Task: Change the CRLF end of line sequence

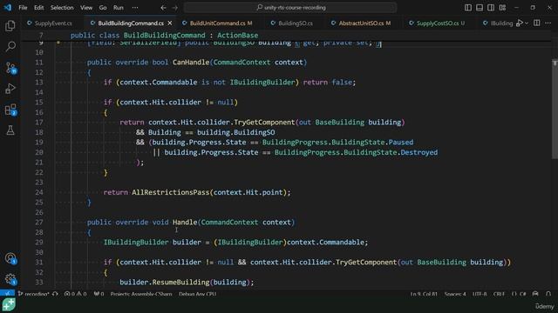Action: [x=499, y=294]
